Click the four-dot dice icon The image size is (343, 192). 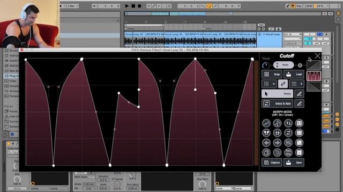pyautogui.click(x=299, y=133)
